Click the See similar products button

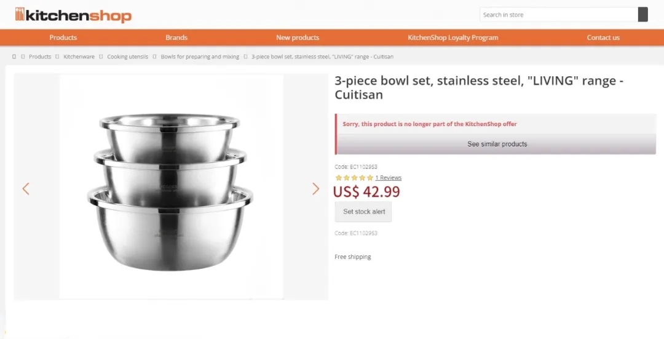497,144
